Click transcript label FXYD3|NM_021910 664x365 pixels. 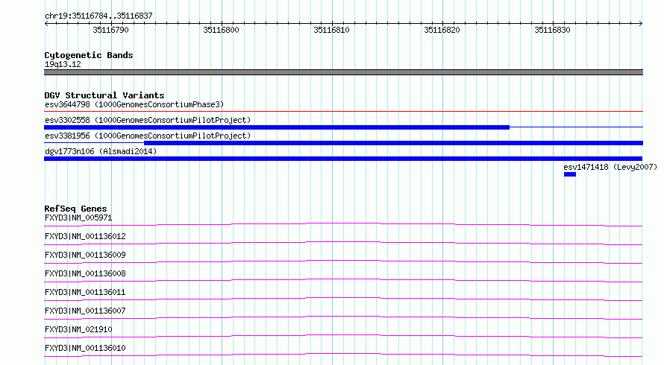click(x=78, y=329)
